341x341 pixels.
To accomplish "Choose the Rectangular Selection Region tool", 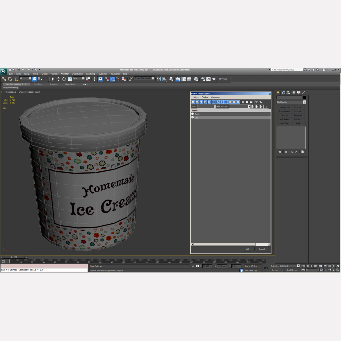I will (x=46, y=79).
